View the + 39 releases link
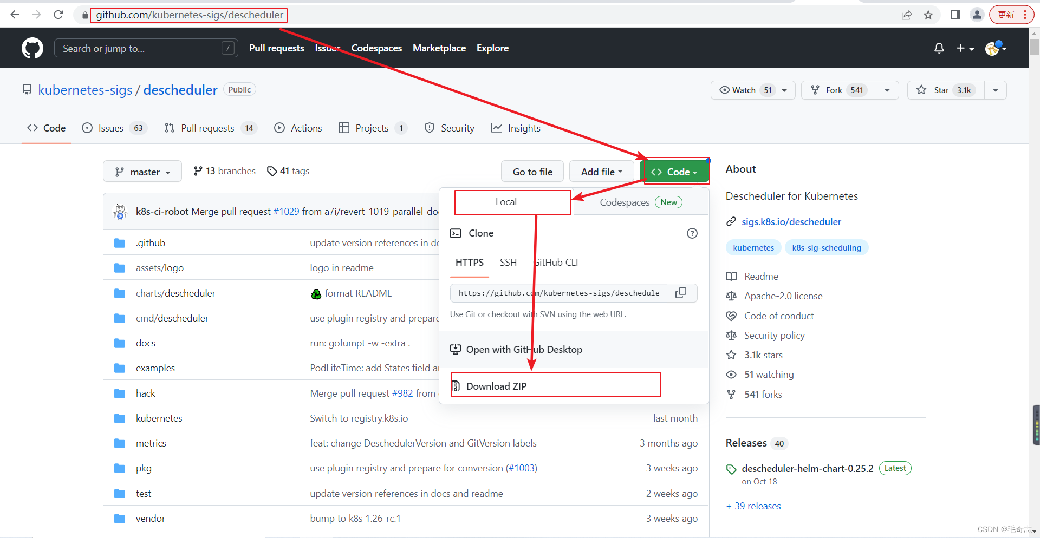This screenshot has height=538, width=1040. [753, 506]
